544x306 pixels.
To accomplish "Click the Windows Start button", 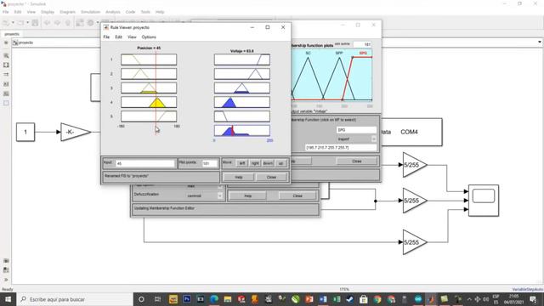I will (x=8, y=299).
